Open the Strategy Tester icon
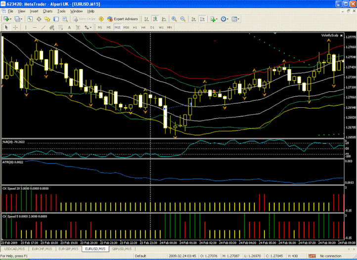 65,19
